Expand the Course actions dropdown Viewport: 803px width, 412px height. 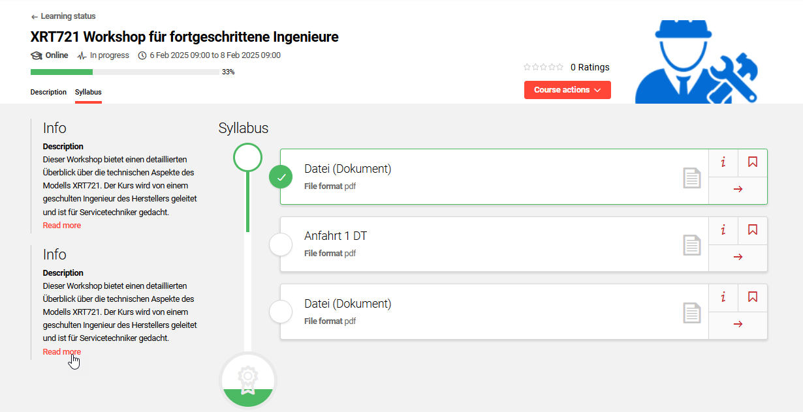(x=567, y=90)
